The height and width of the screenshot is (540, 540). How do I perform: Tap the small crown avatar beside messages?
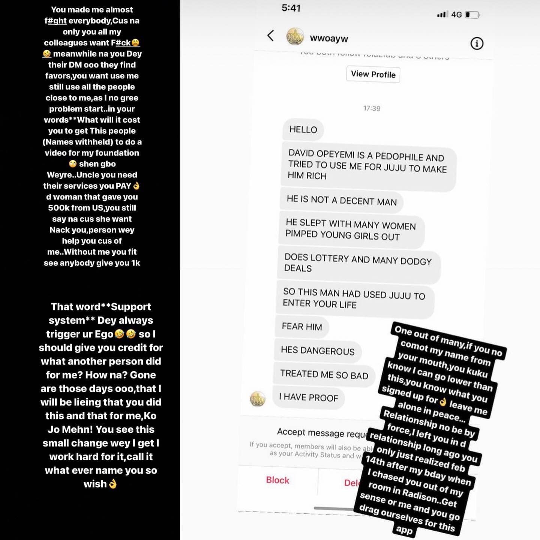point(258,399)
